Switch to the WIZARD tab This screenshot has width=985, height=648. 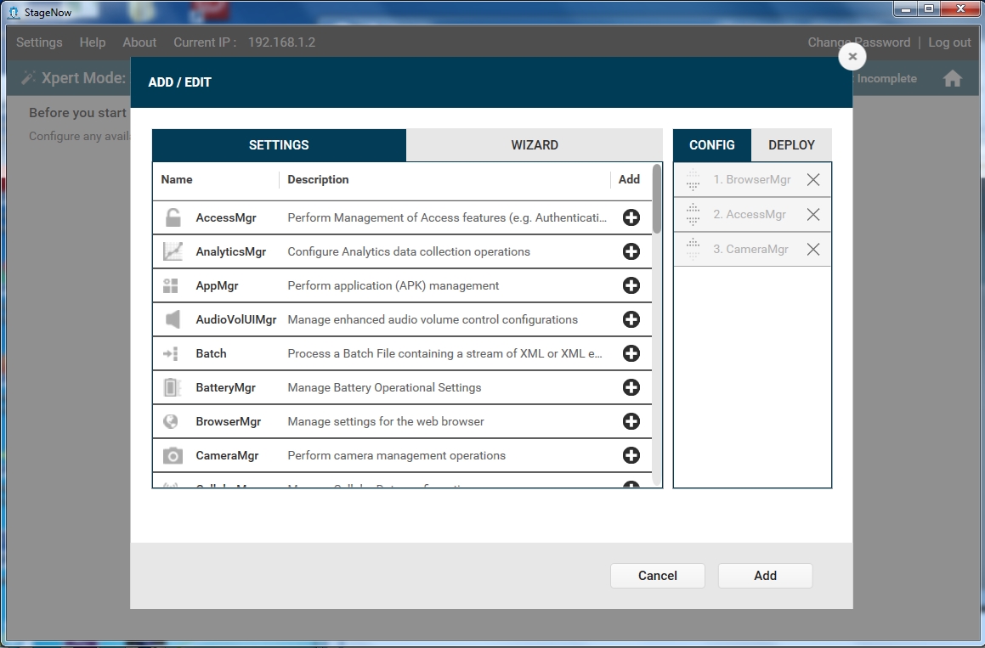[534, 145]
